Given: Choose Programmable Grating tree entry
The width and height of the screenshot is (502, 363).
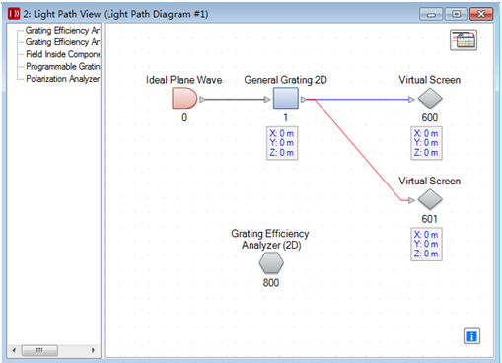Looking at the screenshot, I should coord(62,67).
